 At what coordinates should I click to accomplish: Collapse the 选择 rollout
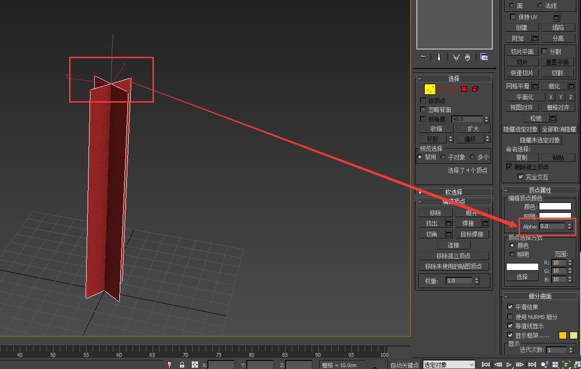454,79
